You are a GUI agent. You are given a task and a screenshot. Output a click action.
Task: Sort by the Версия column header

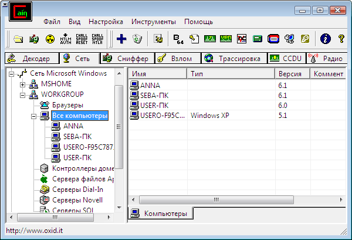coord(293,74)
